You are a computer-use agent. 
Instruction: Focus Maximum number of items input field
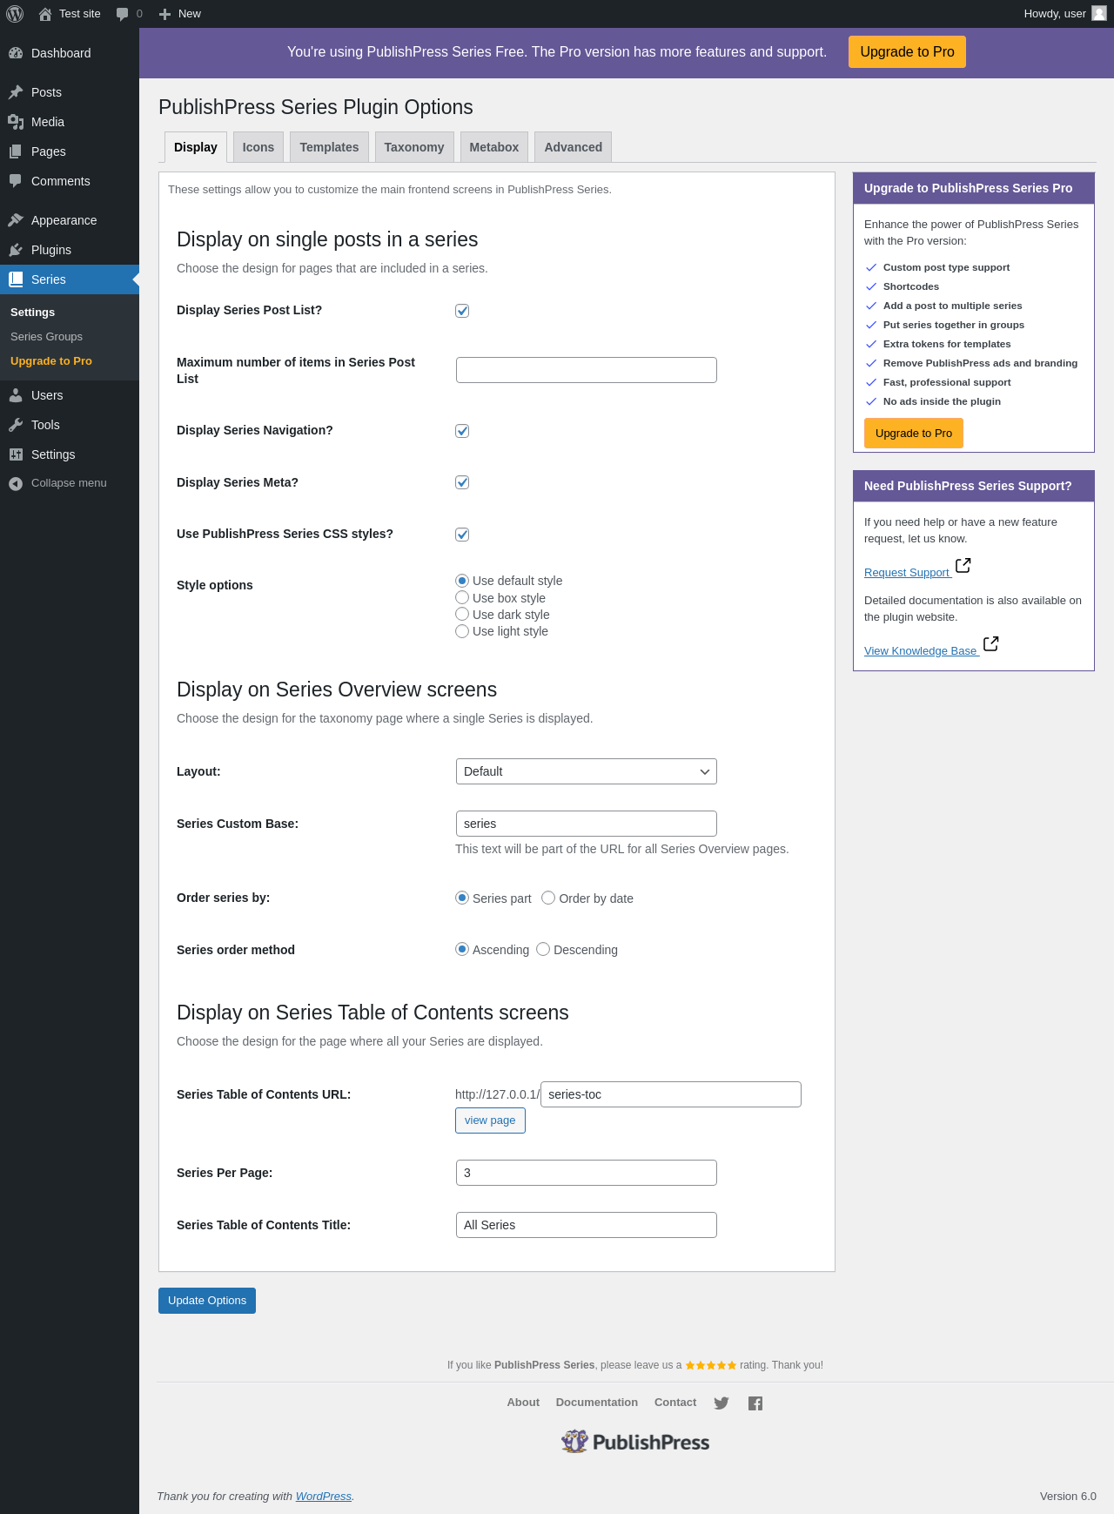(x=587, y=370)
